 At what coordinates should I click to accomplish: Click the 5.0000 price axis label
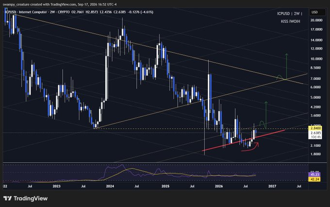316,97
